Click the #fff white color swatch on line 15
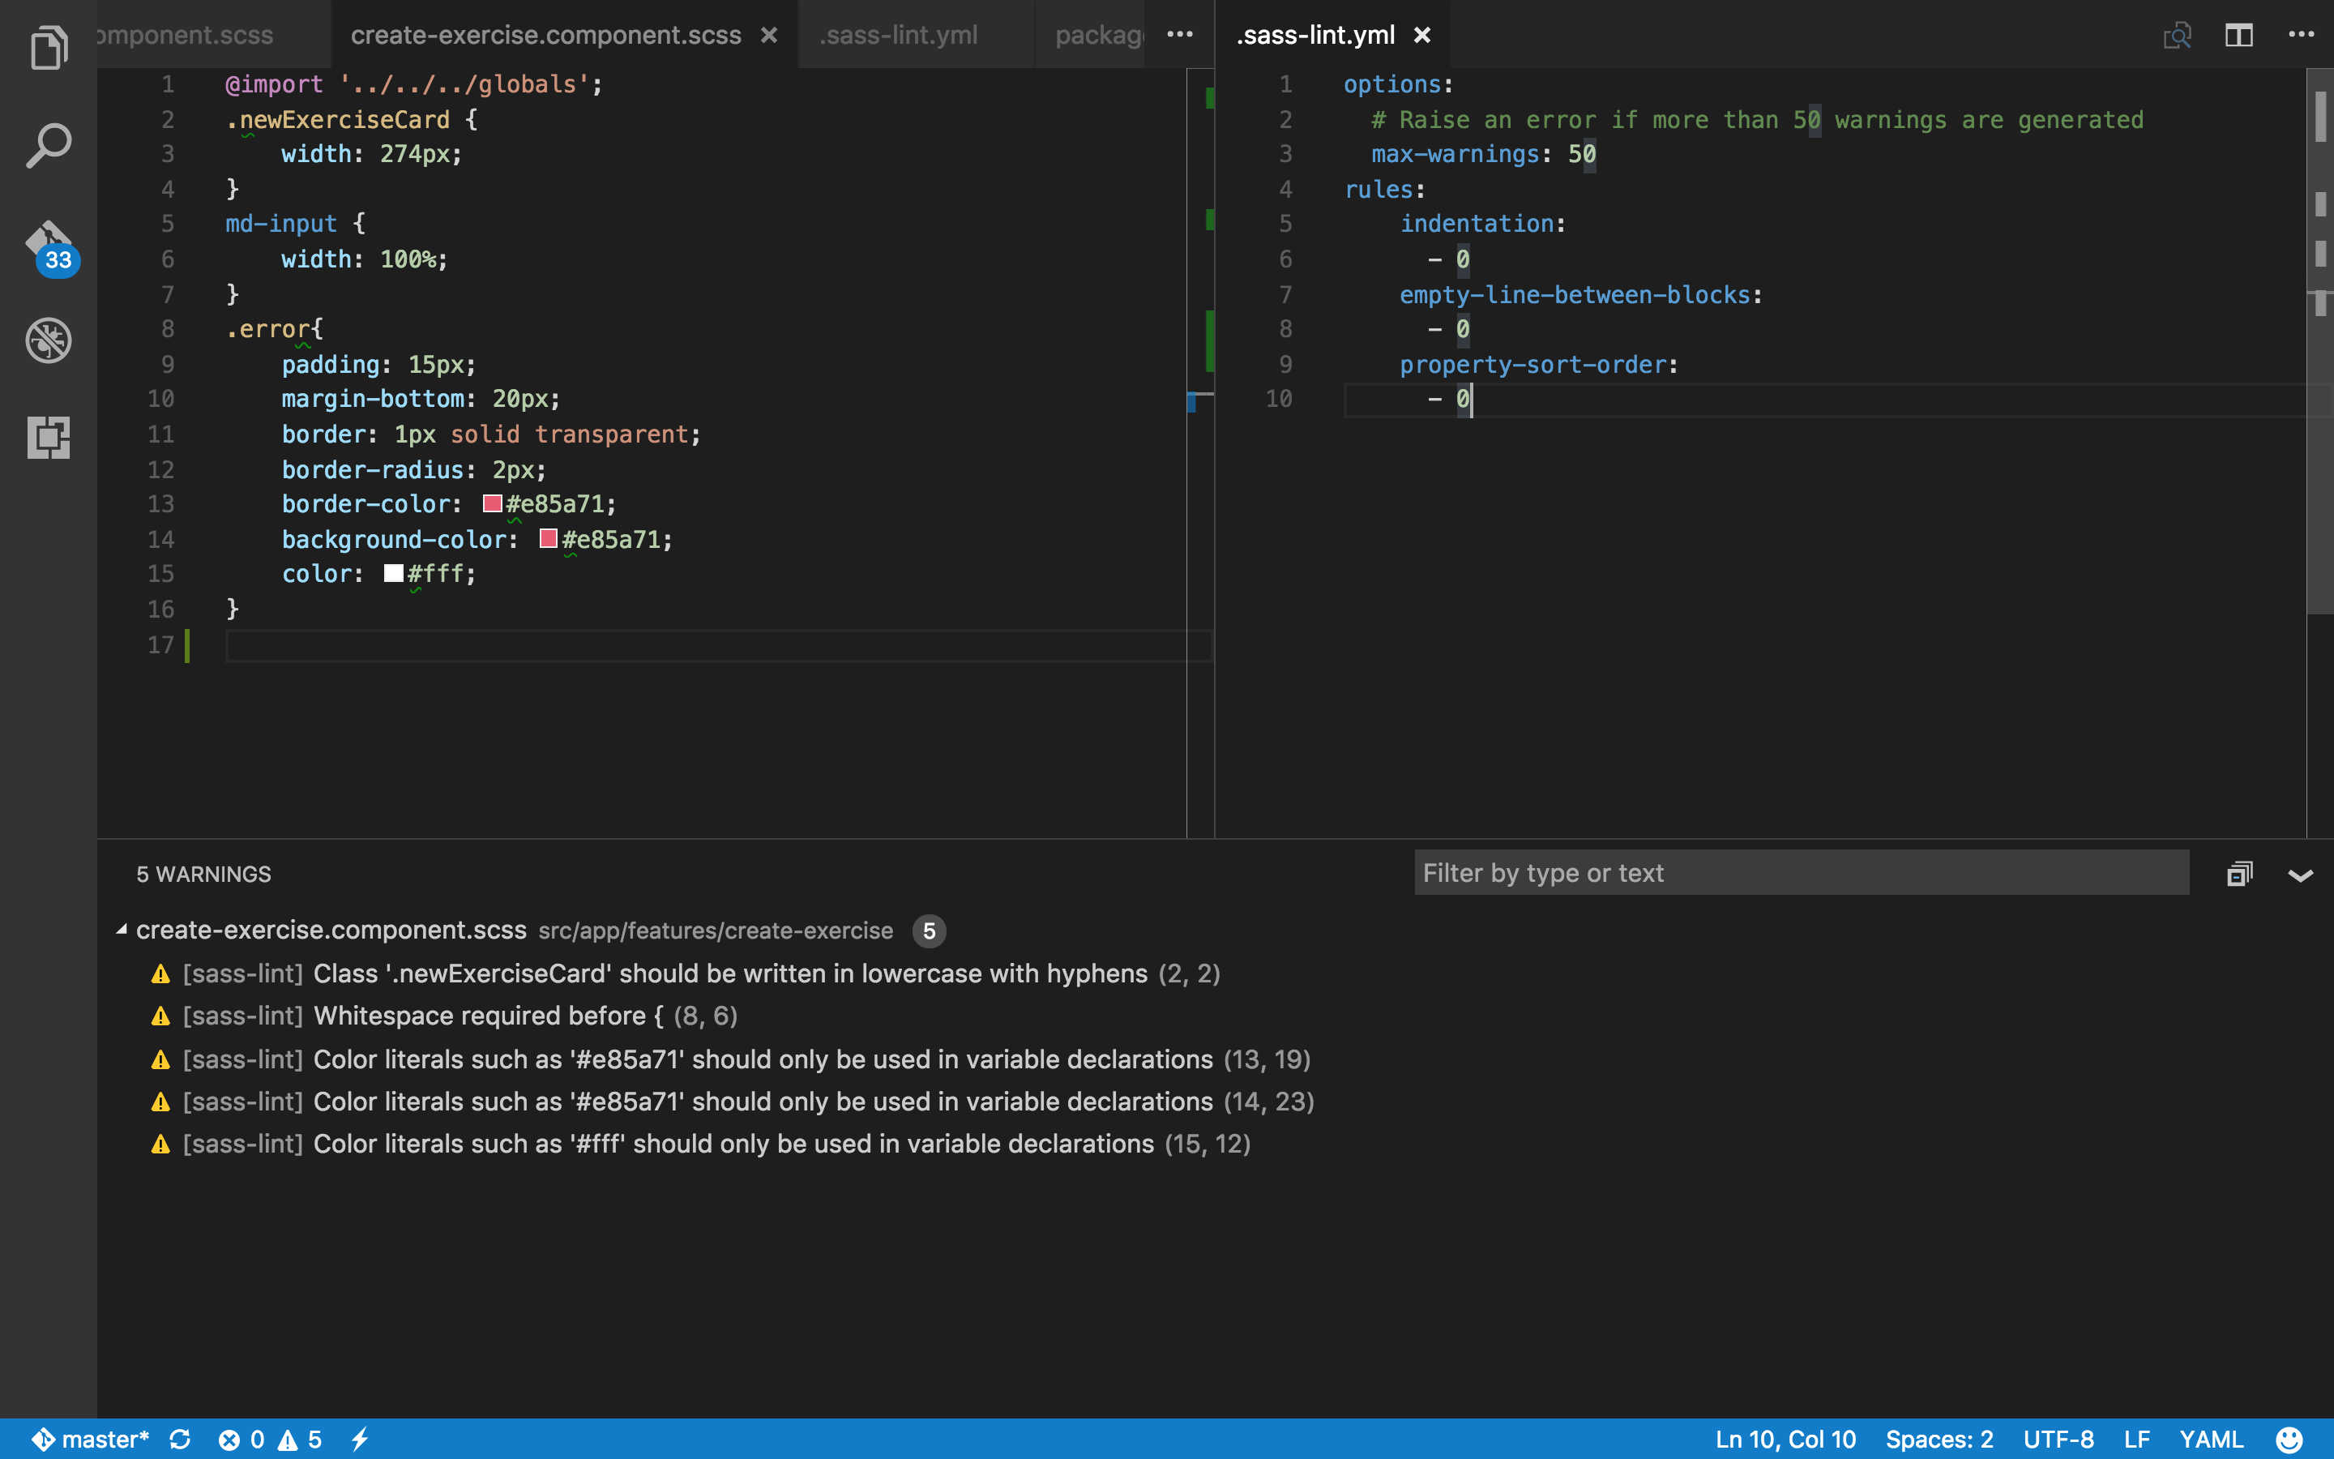The height and width of the screenshot is (1459, 2334). [392, 574]
